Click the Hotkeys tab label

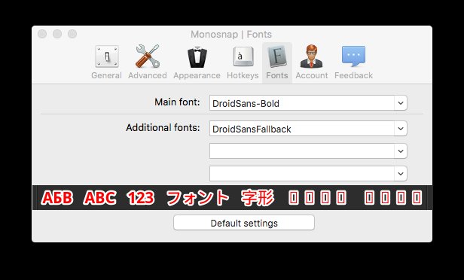click(243, 76)
